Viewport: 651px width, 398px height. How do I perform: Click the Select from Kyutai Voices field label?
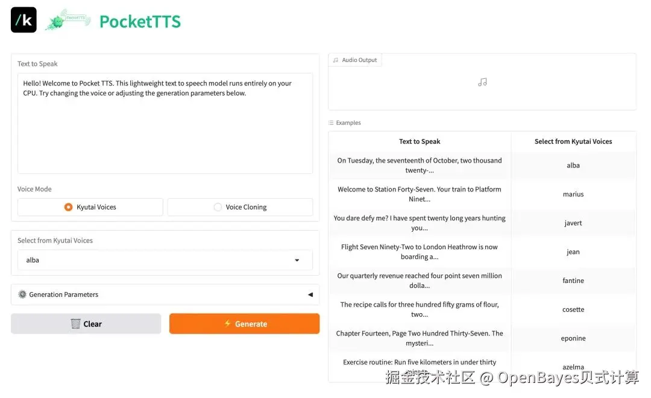click(x=55, y=240)
